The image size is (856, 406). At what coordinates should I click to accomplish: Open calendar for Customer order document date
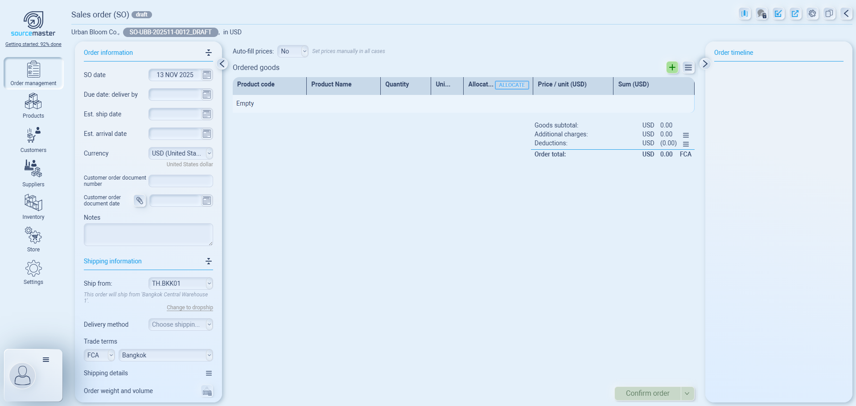click(207, 201)
